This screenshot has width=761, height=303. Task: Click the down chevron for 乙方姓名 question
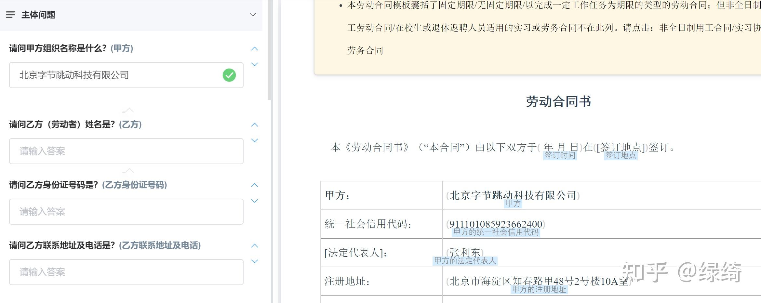point(255,140)
